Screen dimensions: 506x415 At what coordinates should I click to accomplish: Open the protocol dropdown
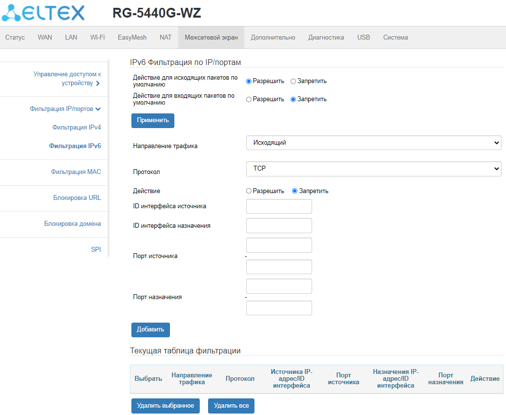point(374,169)
